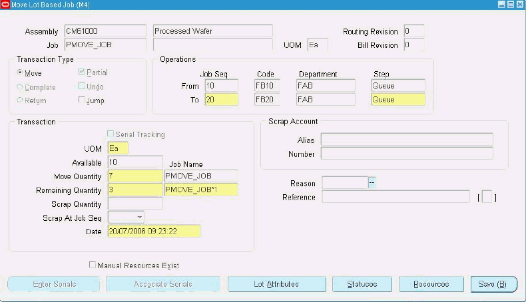Click the From Job Seq field 10
This screenshot has height=302, width=526.
tap(222, 85)
